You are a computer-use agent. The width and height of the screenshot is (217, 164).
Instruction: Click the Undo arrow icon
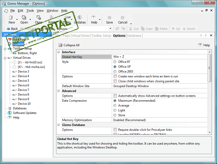point(117,29)
